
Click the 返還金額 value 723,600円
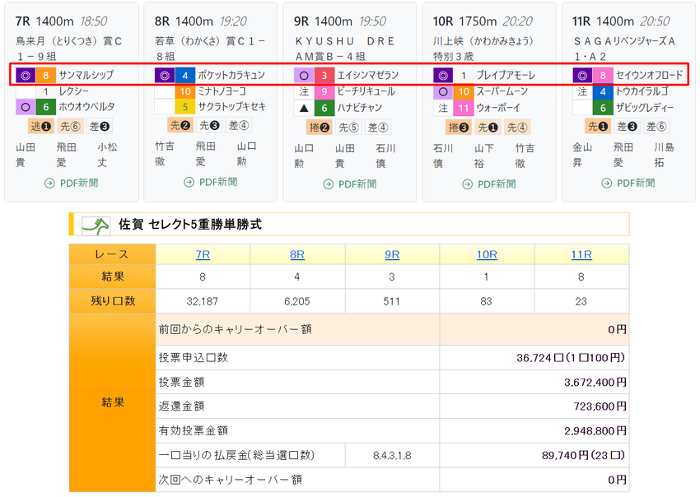pyautogui.click(x=600, y=406)
